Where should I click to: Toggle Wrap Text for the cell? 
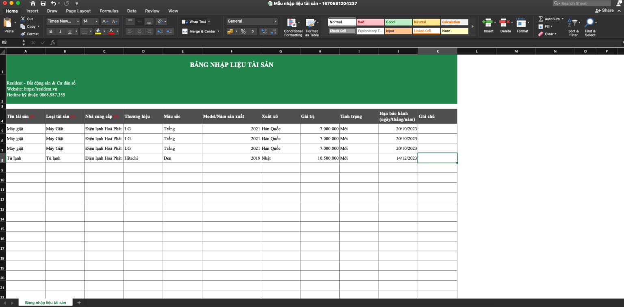click(195, 22)
